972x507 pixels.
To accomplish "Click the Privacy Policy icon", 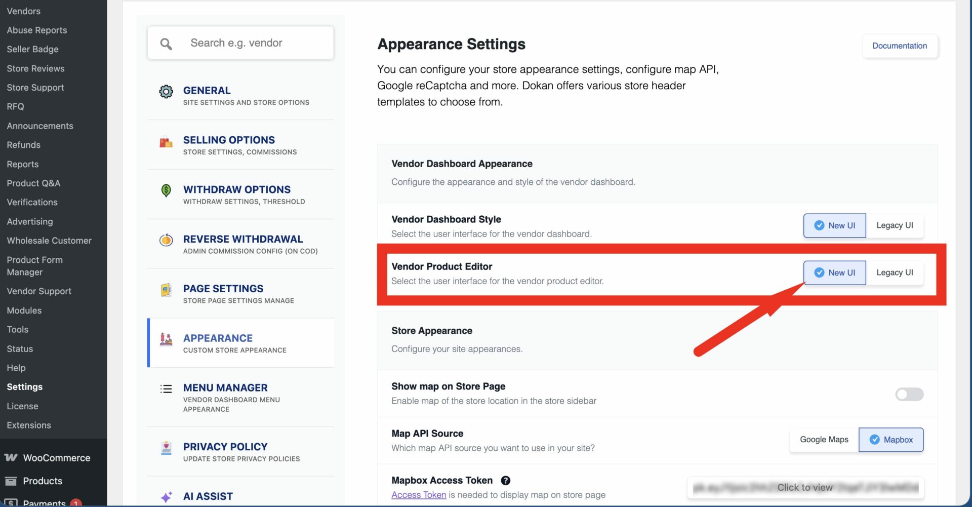I will coord(166,448).
